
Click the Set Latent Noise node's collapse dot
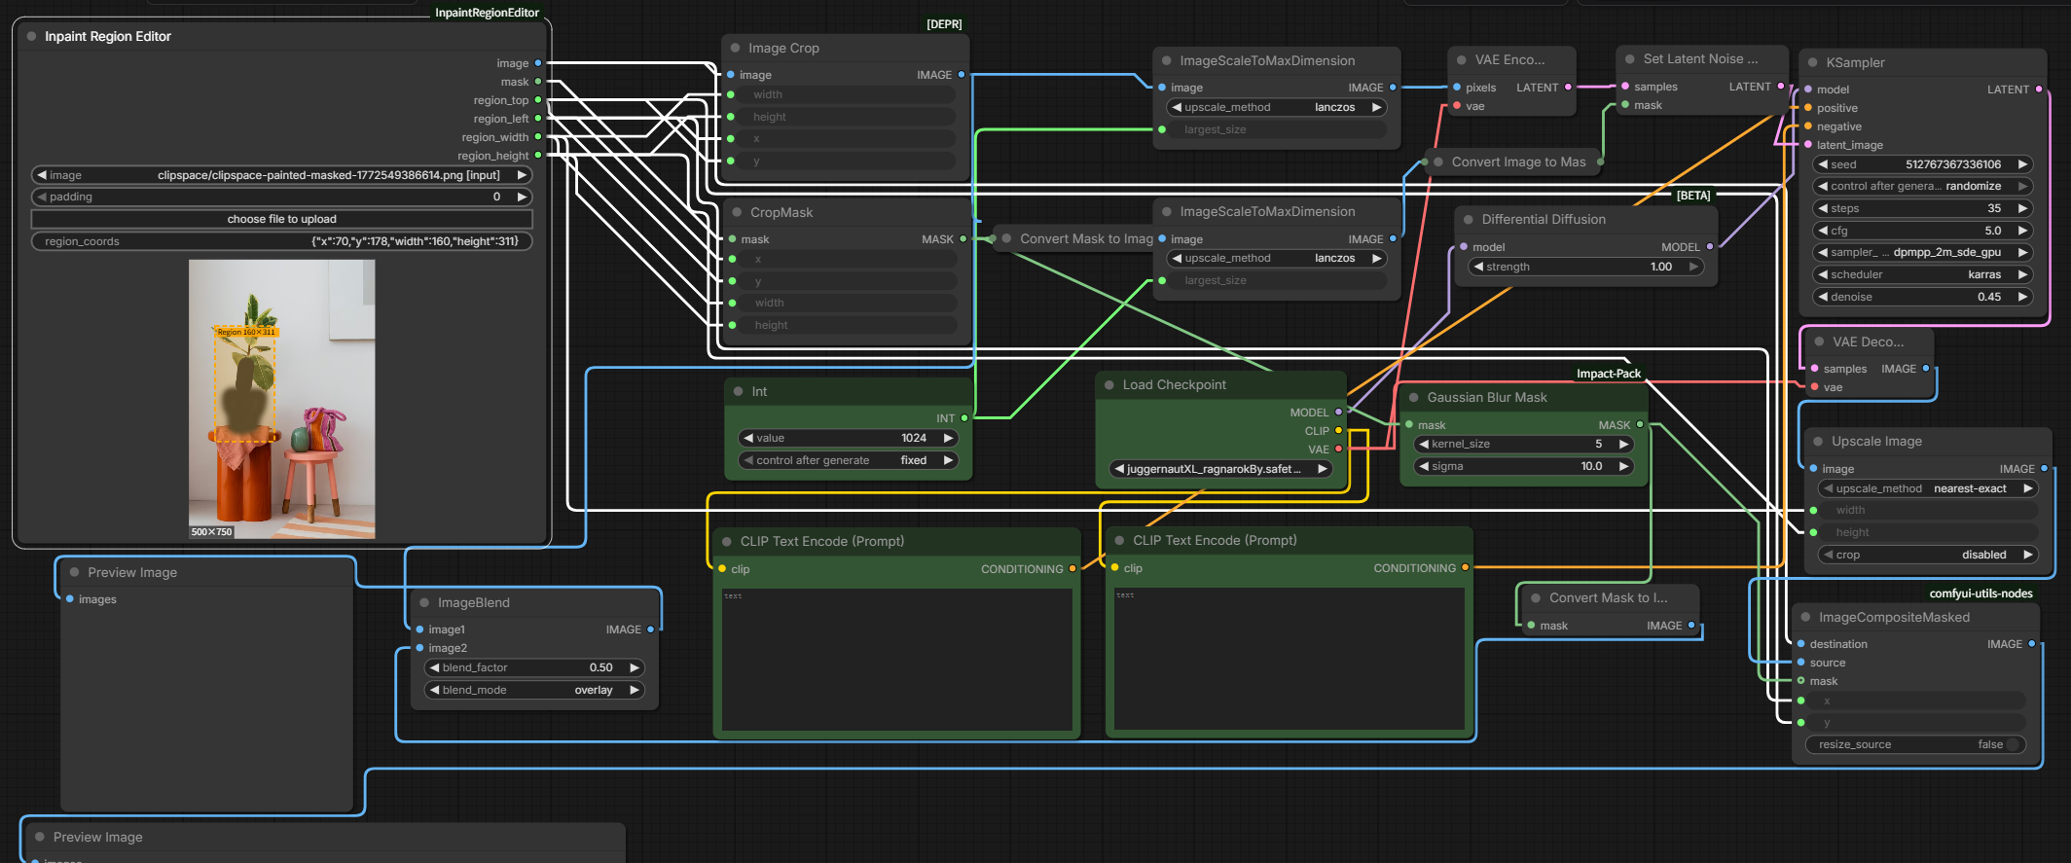(x=1629, y=58)
